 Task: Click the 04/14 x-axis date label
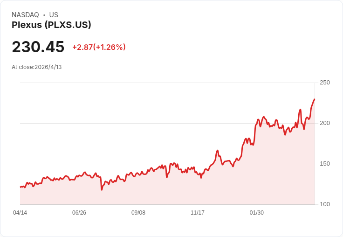click(x=20, y=213)
